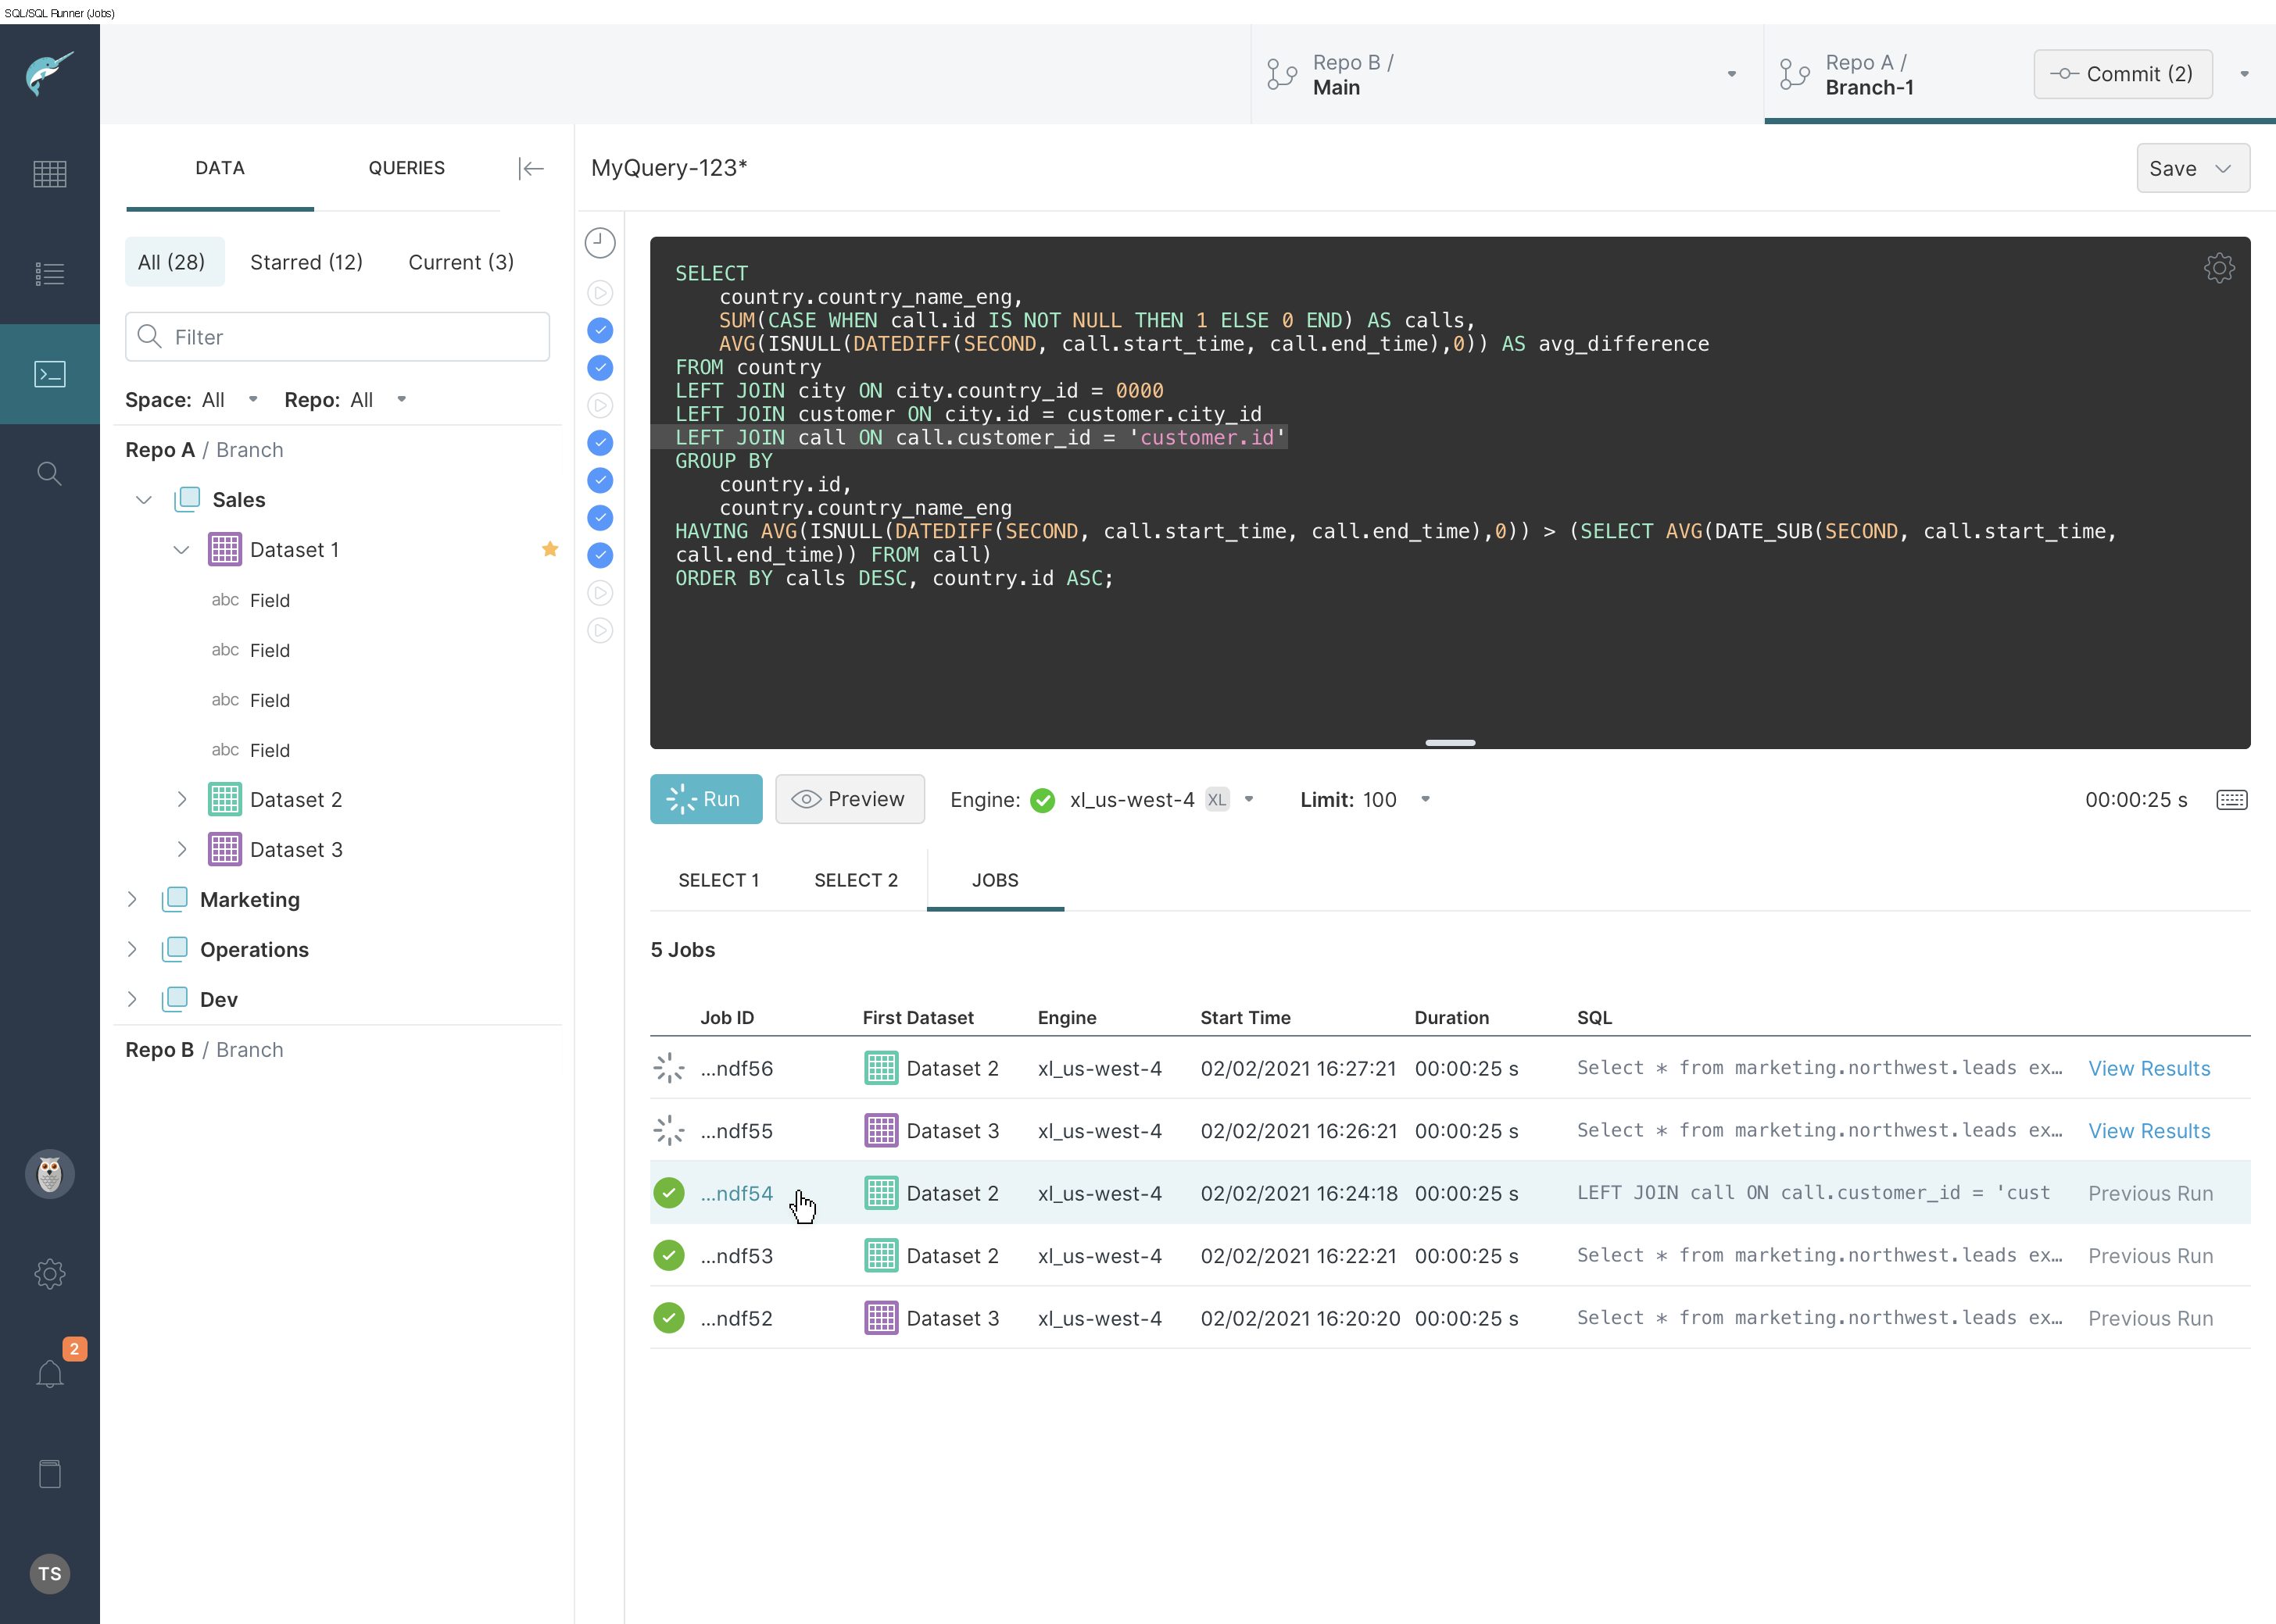Open the search icon in sidebar
2276x1624 pixels.
49,474
